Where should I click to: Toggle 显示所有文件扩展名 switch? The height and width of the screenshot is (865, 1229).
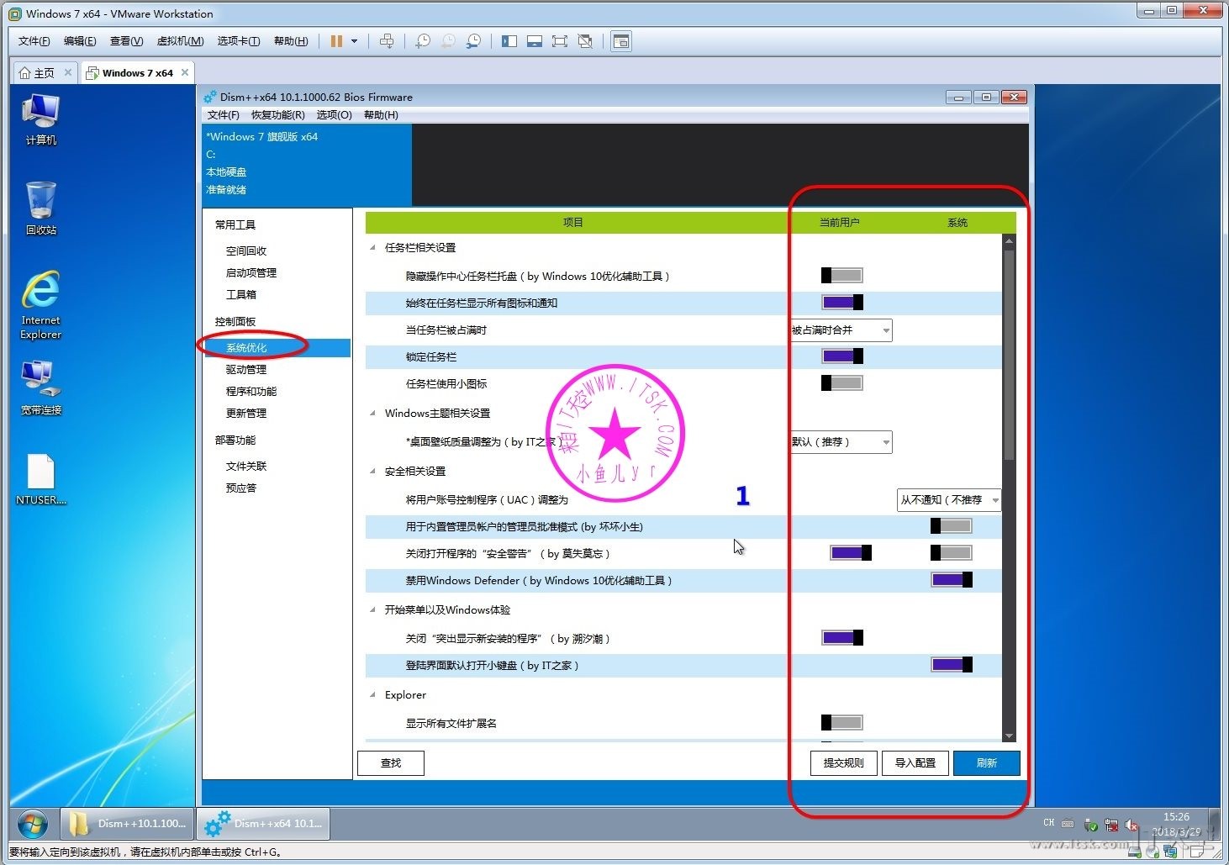click(841, 723)
